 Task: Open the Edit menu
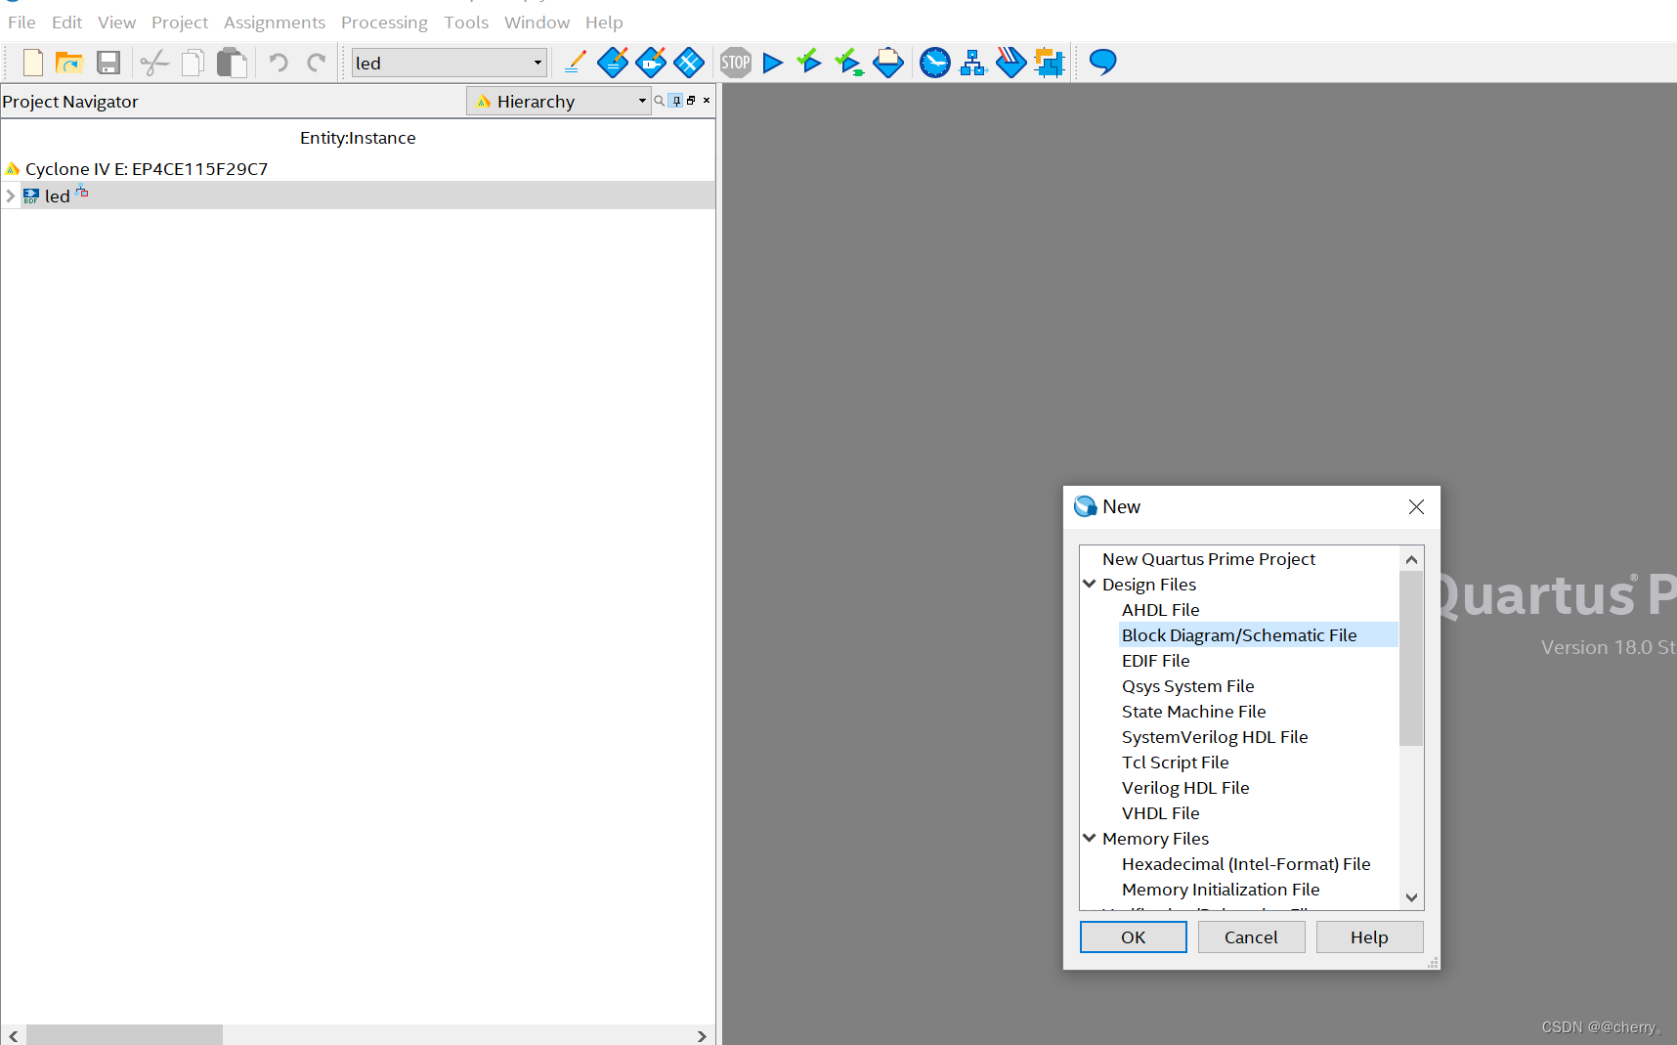click(x=66, y=22)
